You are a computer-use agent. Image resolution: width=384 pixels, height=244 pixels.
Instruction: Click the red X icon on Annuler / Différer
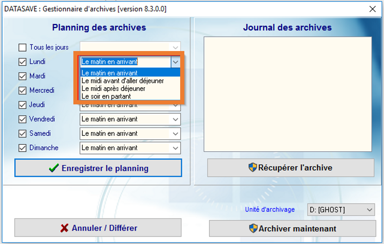click(x=65, y=228)
